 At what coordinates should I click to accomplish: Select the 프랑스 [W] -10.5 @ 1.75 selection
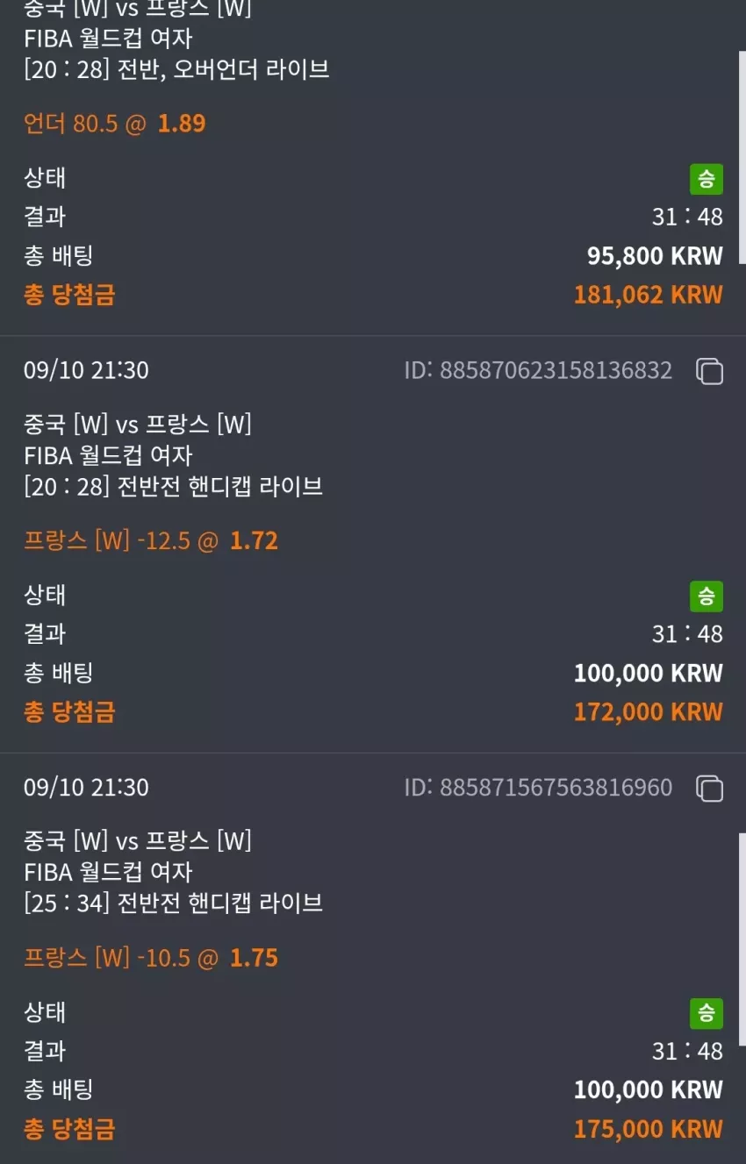(x=151, y=957)
